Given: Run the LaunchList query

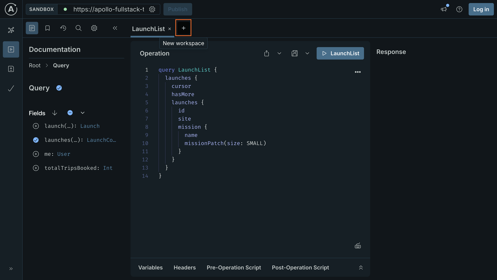Looking at the screenshot, I should pyautogui.click(x=340, y=53).
